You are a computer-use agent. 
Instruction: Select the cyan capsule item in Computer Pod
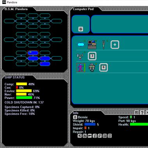pyautogui.click(x=81, y=45)
